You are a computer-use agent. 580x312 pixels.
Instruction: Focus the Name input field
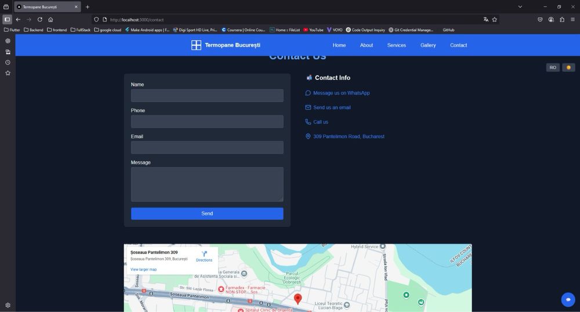207,95
